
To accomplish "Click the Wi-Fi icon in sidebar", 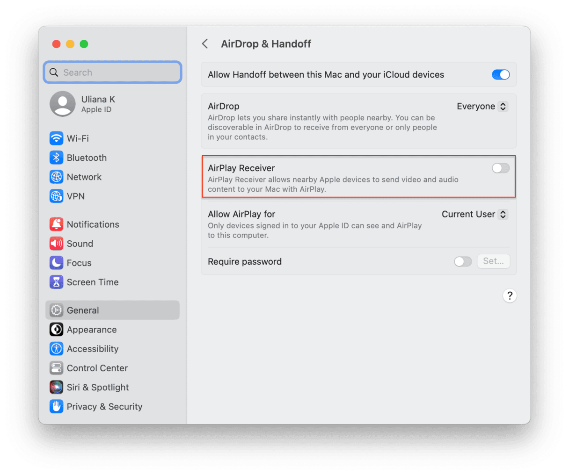I will (56, 138).
